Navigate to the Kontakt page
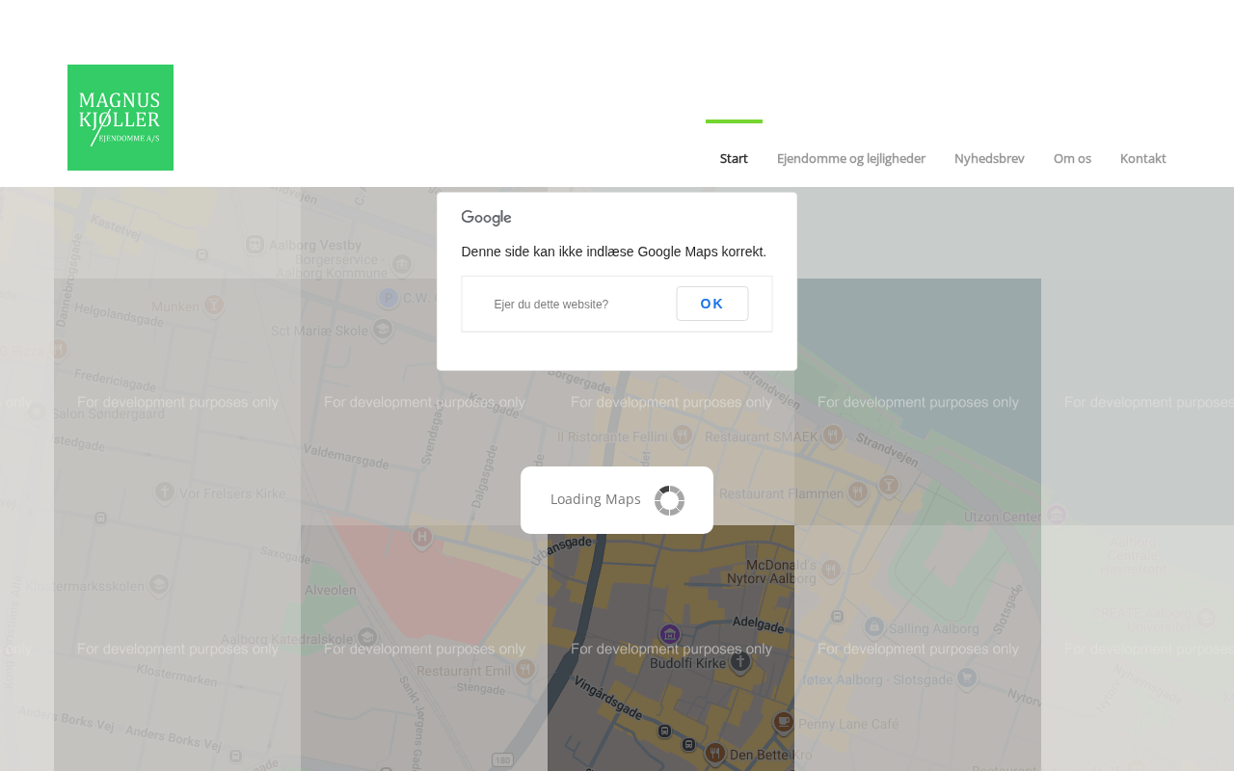The width and height of the screenshot is (1234, 771). [1143, 158]
